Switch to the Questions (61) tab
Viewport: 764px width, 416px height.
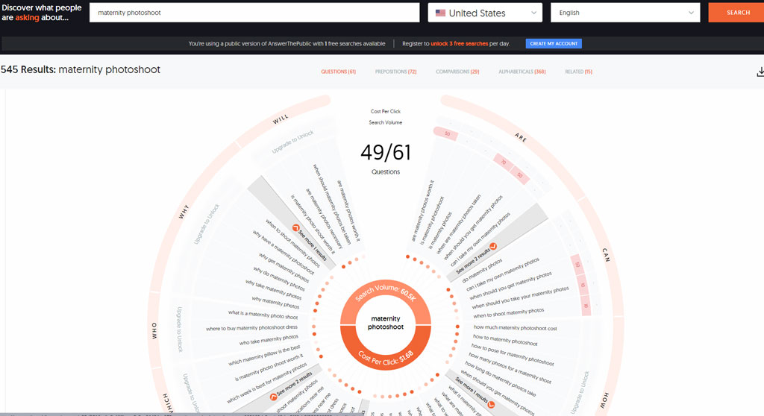(338, 72)
